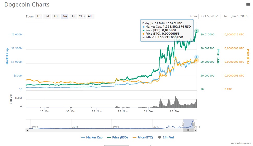
Task: Click navigator scroll left arrow
Action: [27, 130]
